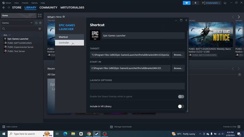This screenshot has width=244, height=137.
Task: Click the weather Partly sunny widget
Action: (x=184, y=134)
